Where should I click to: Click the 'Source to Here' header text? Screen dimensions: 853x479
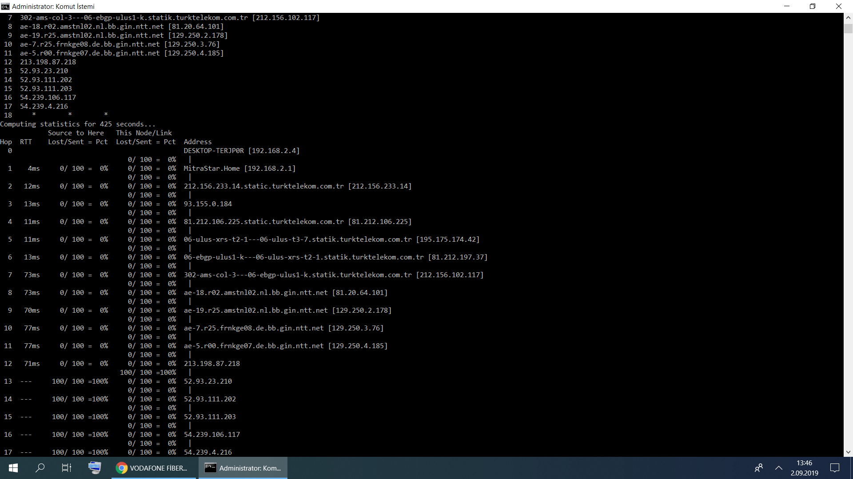(x=76, y=133)
